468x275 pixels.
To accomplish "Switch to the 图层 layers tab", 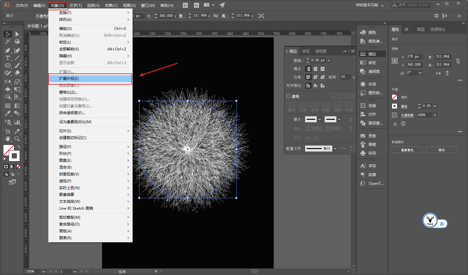I will (421, 30).
